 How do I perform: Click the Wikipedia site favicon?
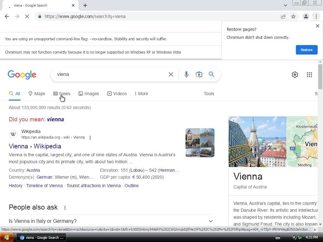click(x=13, y=134)
